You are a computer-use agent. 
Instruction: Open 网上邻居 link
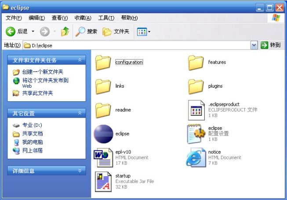(33, 150)
